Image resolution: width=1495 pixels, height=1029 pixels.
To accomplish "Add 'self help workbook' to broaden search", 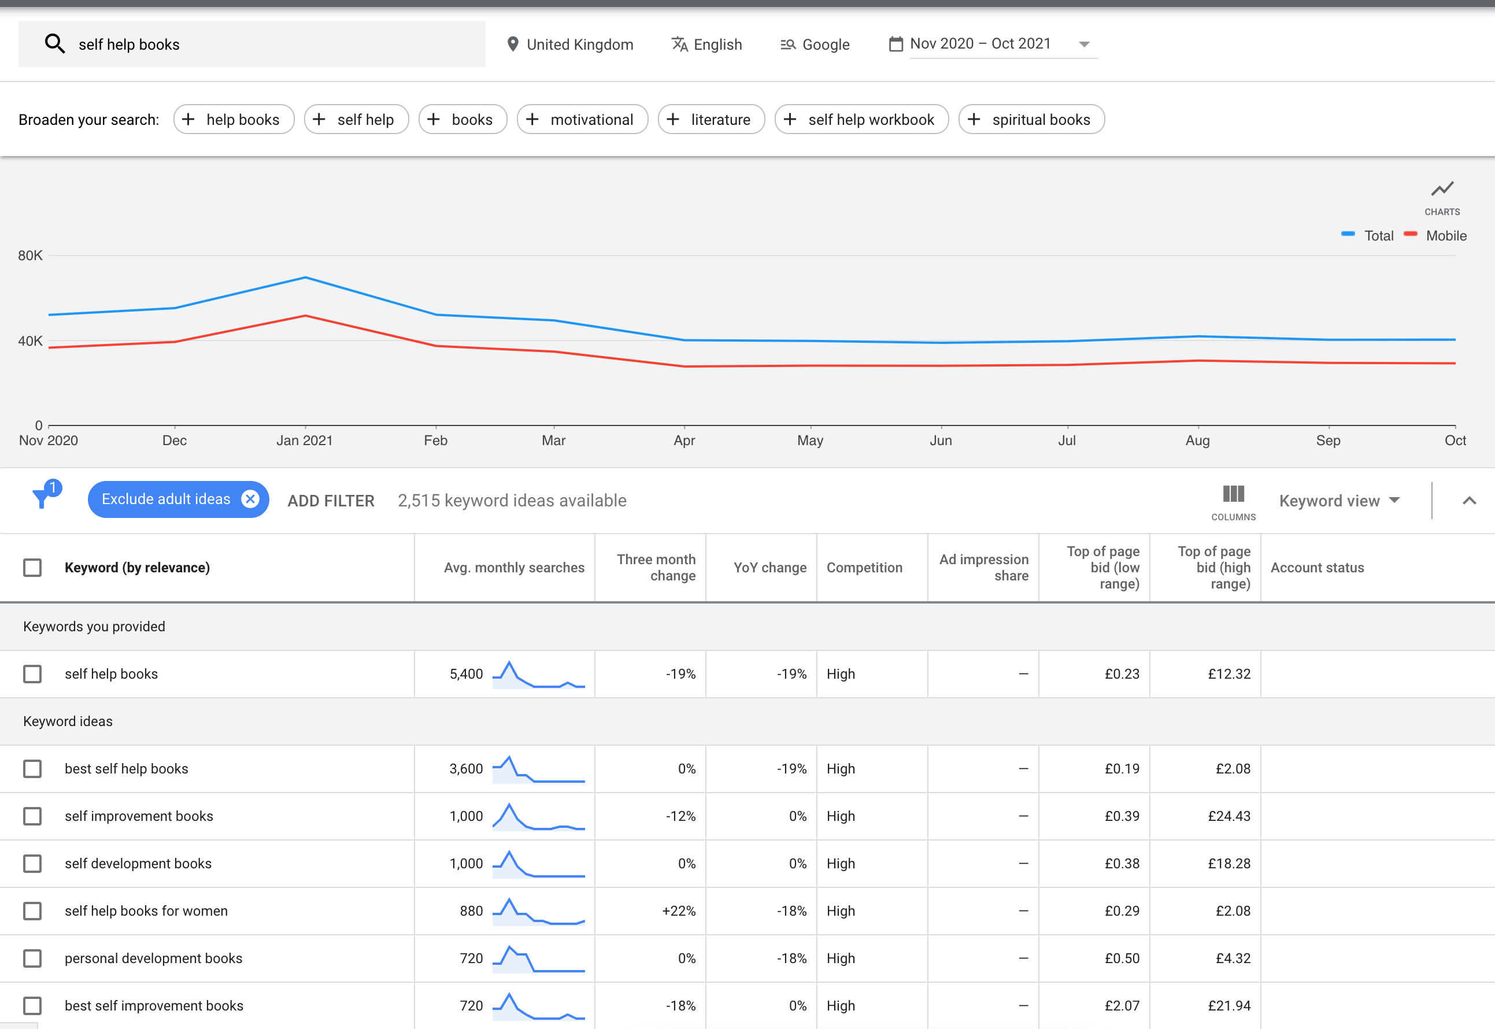I will (861, 119).
